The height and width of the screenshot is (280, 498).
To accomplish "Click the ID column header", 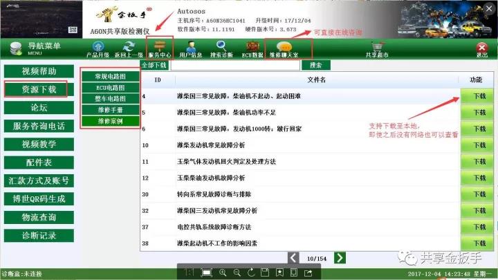I will (x=158, y=80).
